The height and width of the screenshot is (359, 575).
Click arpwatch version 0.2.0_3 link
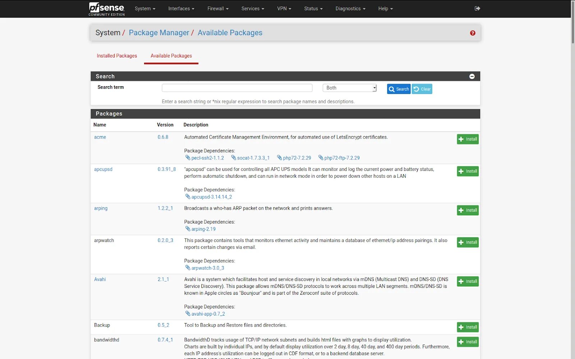pyautogui.click(x=165, y=240)
